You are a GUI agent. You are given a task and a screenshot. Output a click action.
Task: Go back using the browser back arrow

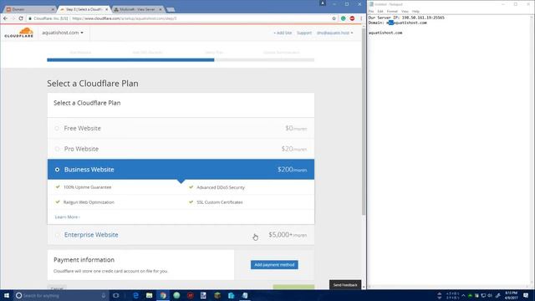(x=5, y=18)
